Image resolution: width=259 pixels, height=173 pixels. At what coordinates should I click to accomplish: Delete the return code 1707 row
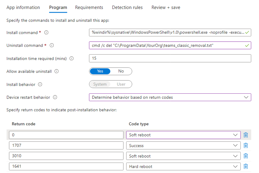pos(245,145)
